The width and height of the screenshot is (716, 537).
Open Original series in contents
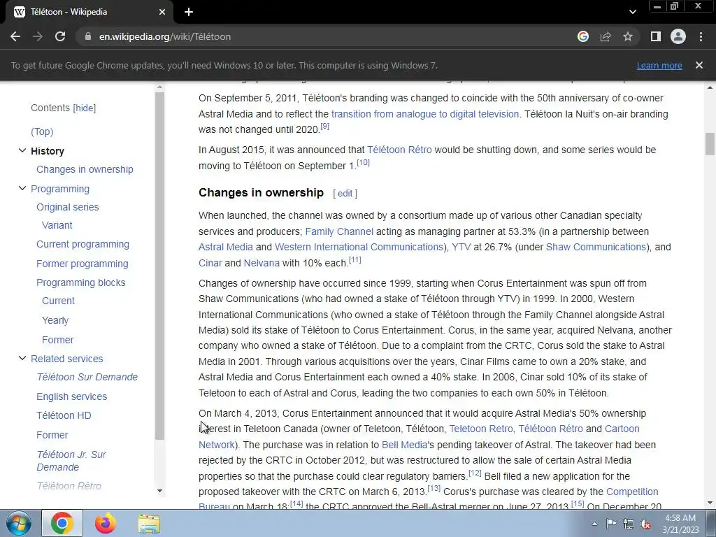tap(68, 207)
